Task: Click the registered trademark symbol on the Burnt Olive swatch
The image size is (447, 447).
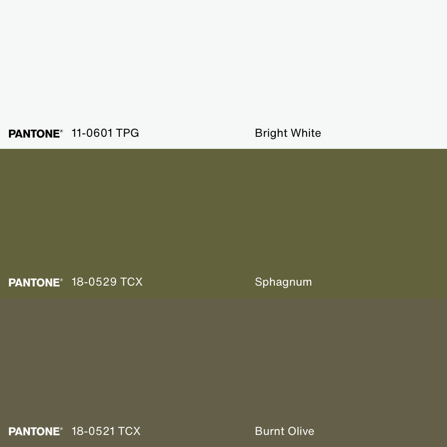Action: pos(61,429)
